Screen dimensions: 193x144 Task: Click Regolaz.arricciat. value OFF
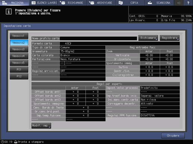pos(83,71)
